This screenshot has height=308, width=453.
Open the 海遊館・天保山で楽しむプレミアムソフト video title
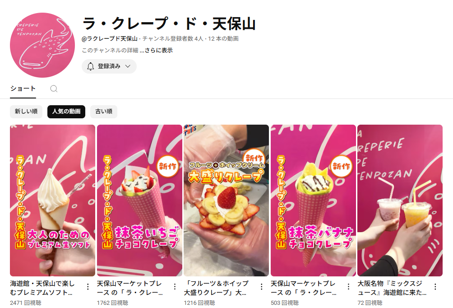pyautogui.click(x=42, y=288)
